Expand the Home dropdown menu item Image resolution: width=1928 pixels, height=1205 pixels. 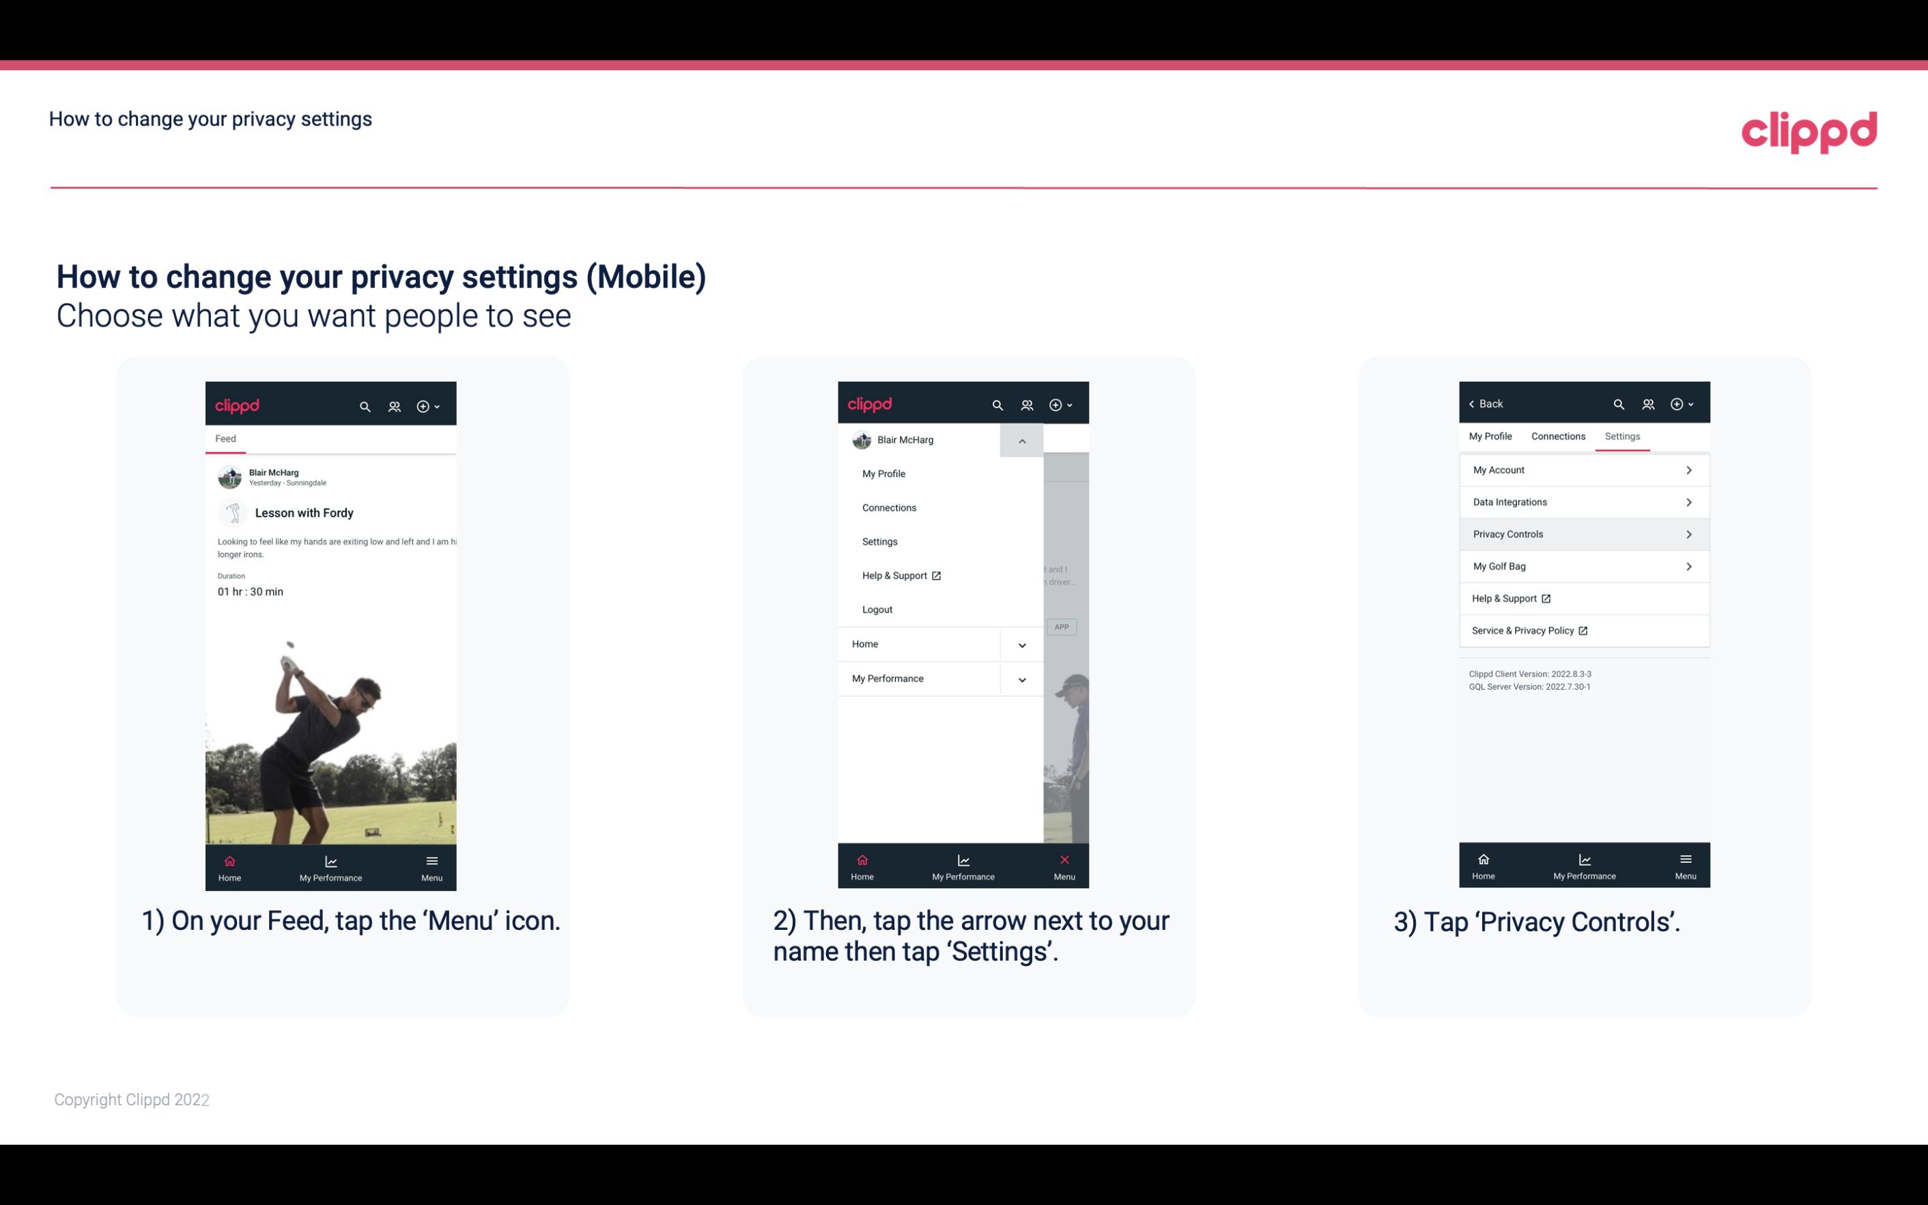(1021, 642)
